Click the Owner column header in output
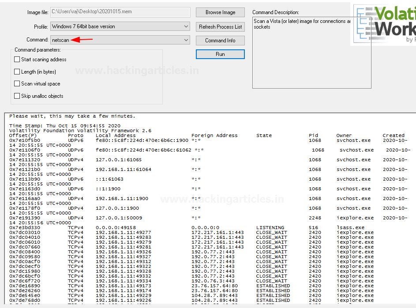The height and width of the screenshot is (308, 416). [344, 136]
